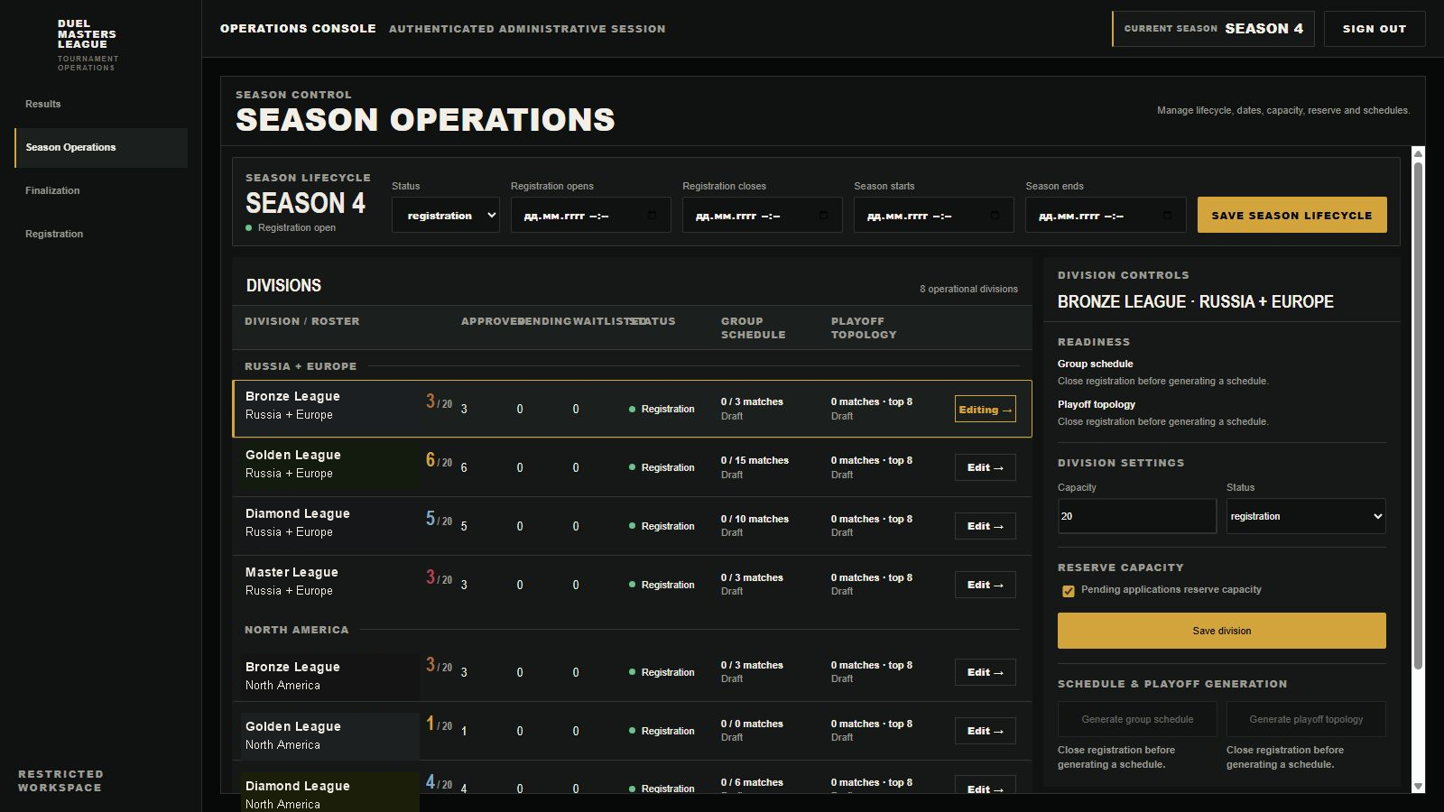This screenshot has height=812, width=1444.
Task: Edit Bronze League North America division
Action: (x=985, y=672)
